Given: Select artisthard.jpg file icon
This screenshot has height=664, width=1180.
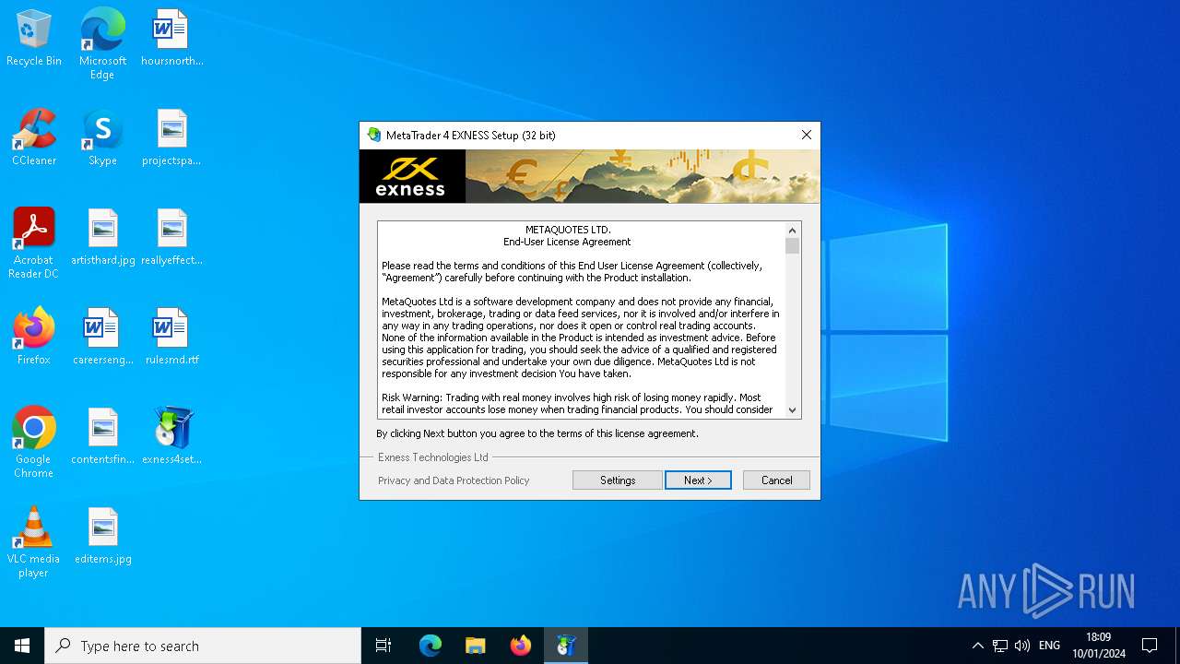Looking at the screenshot, I should [102, 238].
